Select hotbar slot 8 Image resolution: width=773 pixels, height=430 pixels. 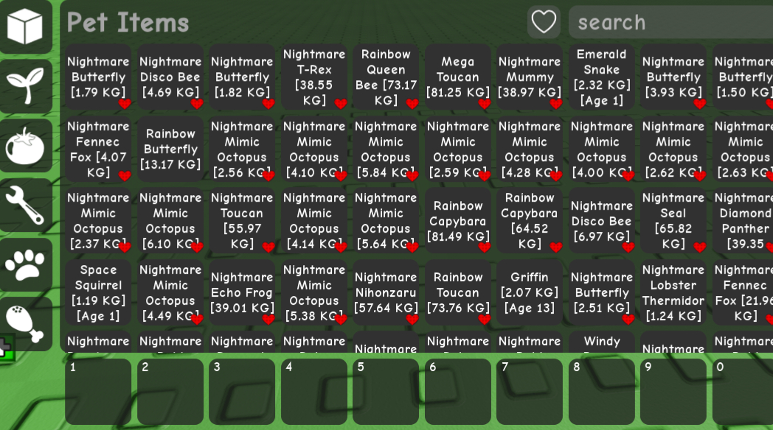601,392
